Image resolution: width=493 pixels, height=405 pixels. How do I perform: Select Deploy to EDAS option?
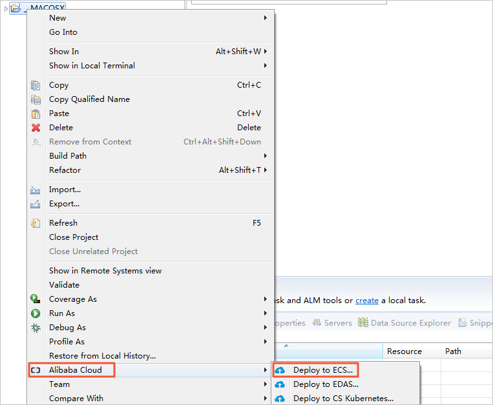pos(326,384)
